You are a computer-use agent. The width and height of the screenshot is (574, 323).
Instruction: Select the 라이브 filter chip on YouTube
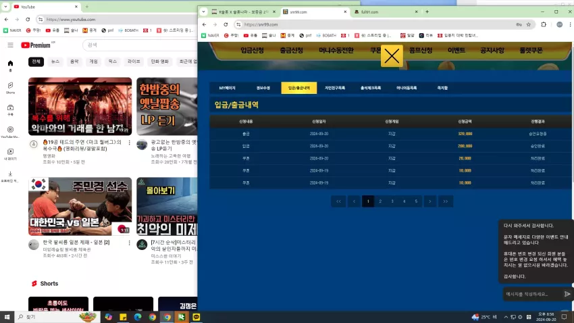coord(134,61)
